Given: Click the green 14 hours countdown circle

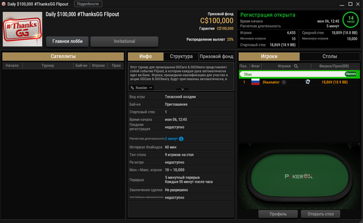Looking at the screenshot, I should tap(351, 20).
